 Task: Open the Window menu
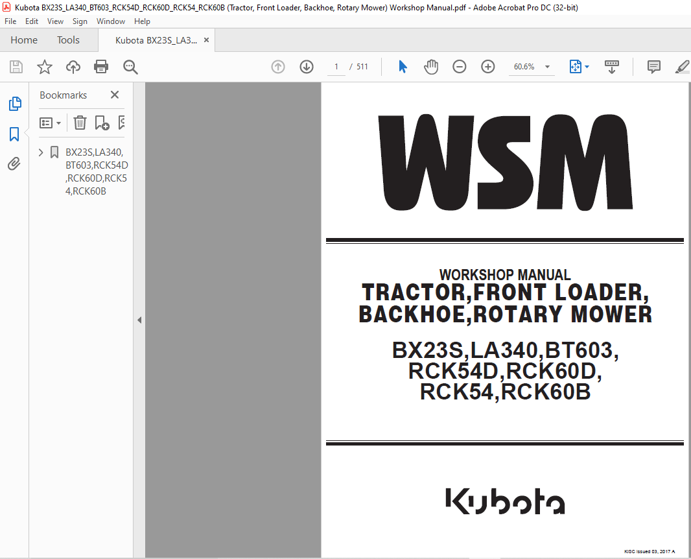[111, 21]
